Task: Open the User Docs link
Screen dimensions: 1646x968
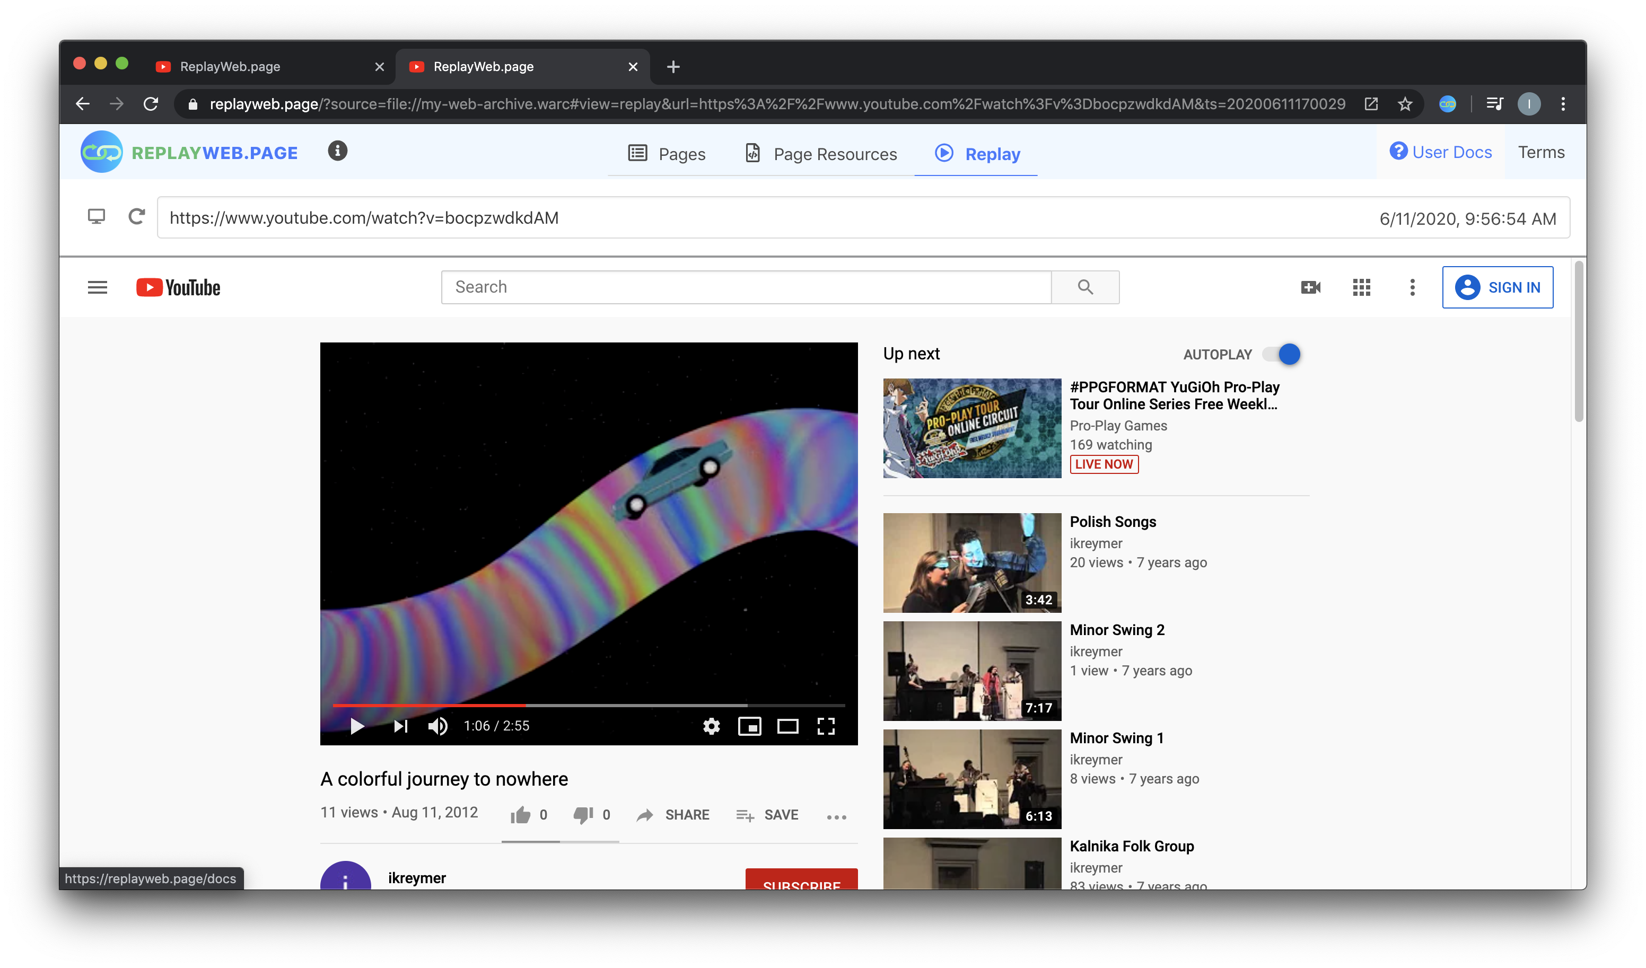Action: (1440, 152)
